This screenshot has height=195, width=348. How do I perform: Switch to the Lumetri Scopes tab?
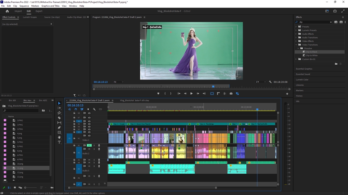click(30, 17)
